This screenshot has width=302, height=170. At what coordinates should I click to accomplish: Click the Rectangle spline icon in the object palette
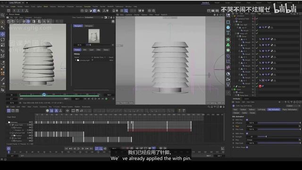[x=228, y=22]
